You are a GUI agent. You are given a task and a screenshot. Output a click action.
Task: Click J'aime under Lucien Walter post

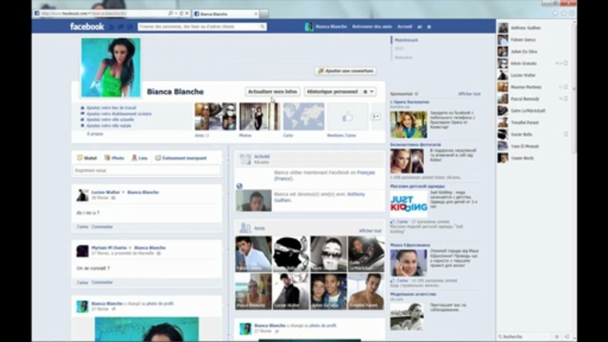[x=83, y=227]
